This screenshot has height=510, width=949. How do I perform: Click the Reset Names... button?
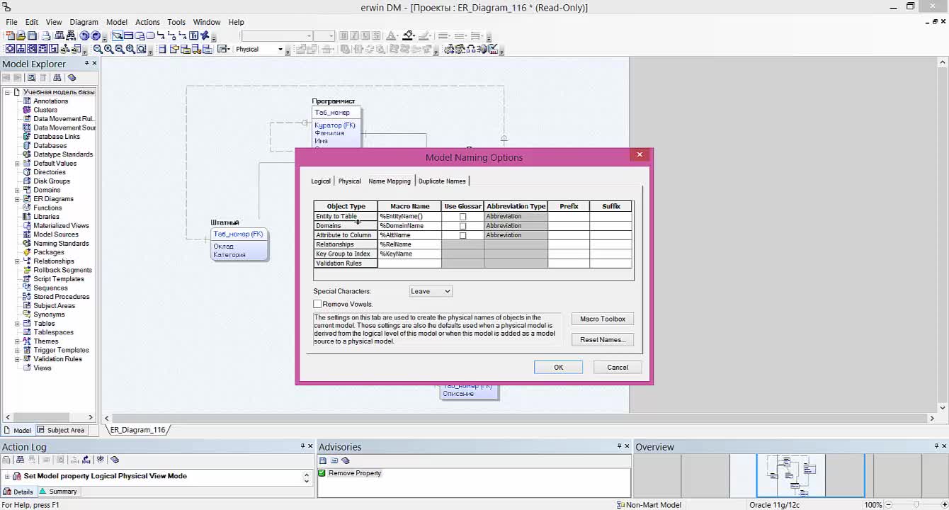(x=603, y=339)
